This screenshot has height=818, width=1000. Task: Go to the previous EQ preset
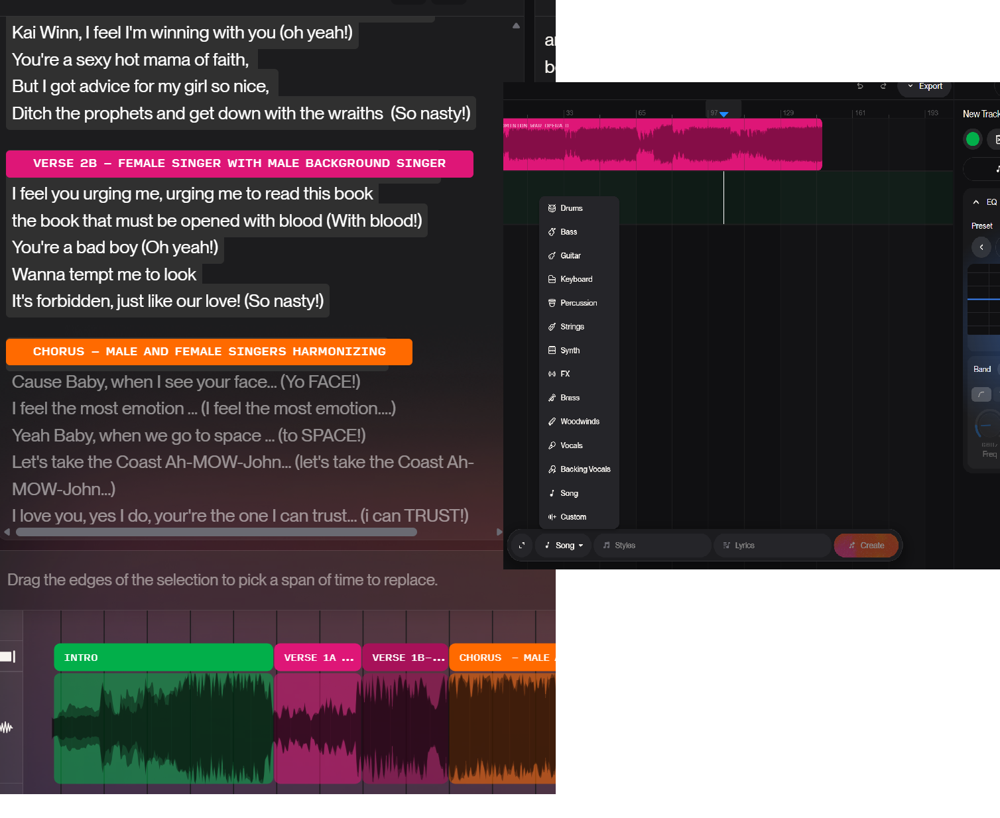981,247
